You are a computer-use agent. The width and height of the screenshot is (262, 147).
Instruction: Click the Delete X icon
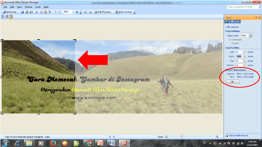point(50,12)
